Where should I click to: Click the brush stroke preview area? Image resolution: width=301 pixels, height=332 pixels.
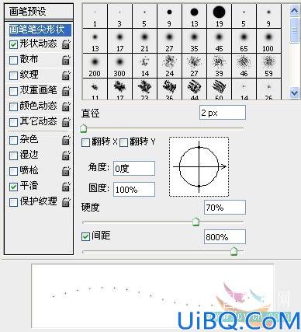coord(153,296)
